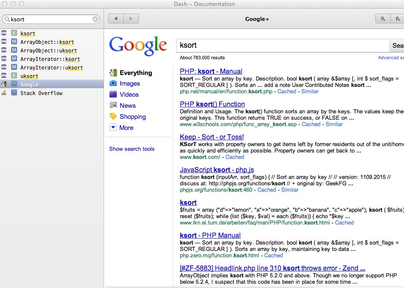Image resolution: width=404 pixels, height=288 pixels.
Task: Click the Stack Overflow logo icon in the sidebar
Action: tap(4, 92)
